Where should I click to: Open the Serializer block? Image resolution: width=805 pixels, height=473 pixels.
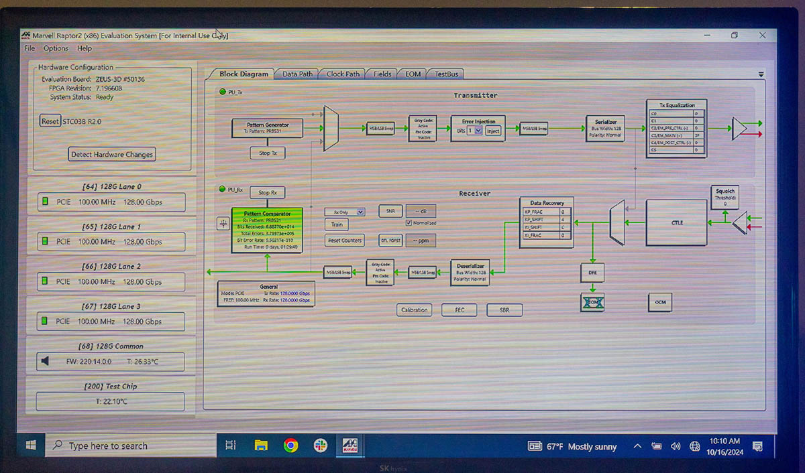[605, 128]
